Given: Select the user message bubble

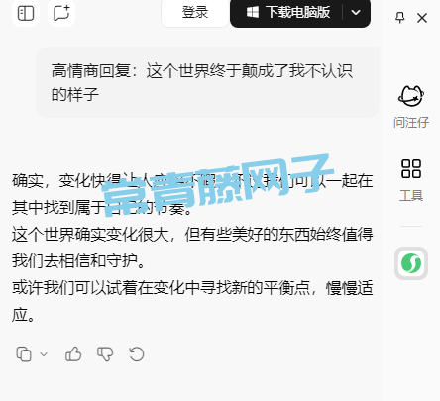Looking at the screenshot, I should point(208,82).
